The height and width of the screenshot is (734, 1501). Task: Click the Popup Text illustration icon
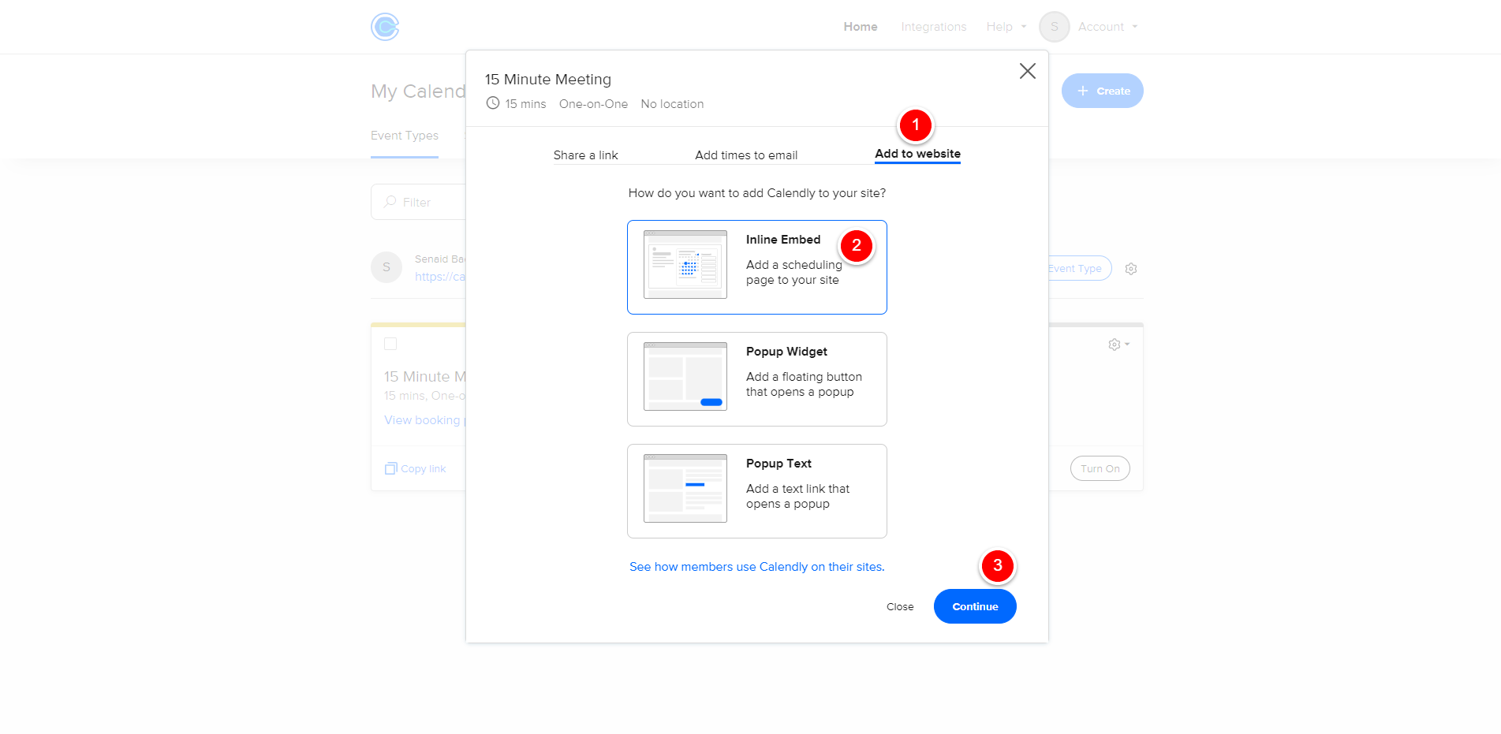[x=685, y=489]
